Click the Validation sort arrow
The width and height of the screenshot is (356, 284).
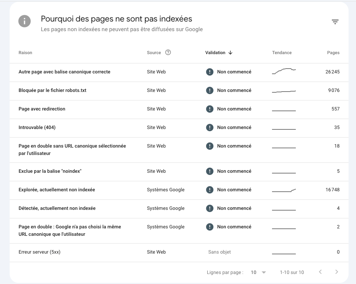click(x=230, y=53)
